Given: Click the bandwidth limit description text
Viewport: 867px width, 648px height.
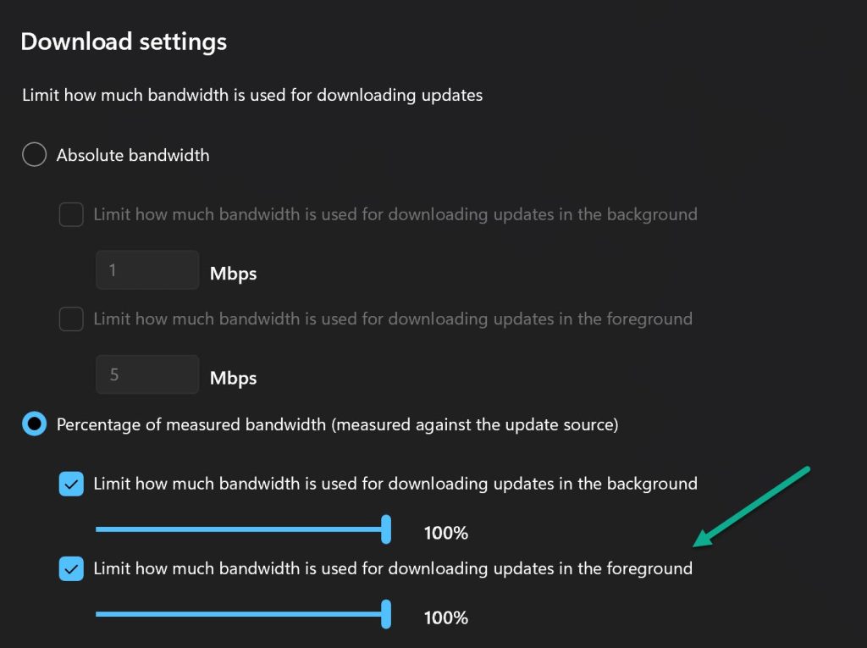Looking at the screenshot, I should [x=251, y=95].
